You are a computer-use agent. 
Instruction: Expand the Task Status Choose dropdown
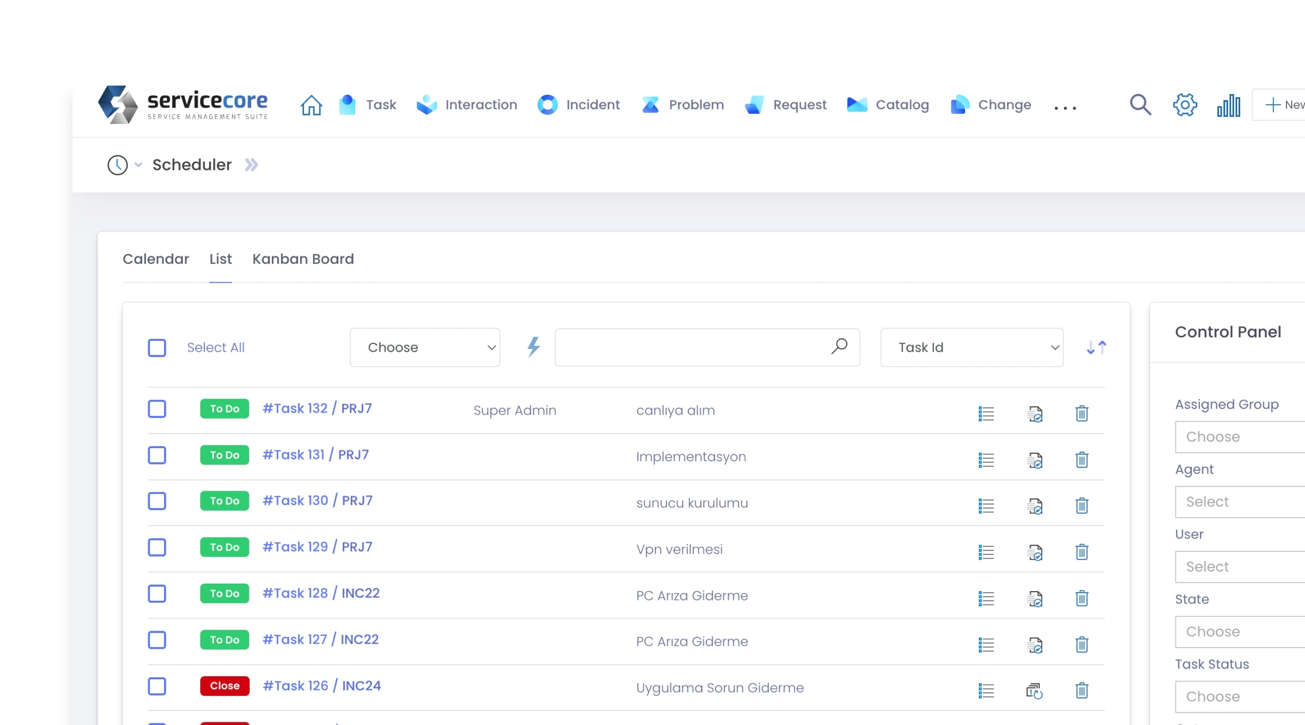(1240, 696)
